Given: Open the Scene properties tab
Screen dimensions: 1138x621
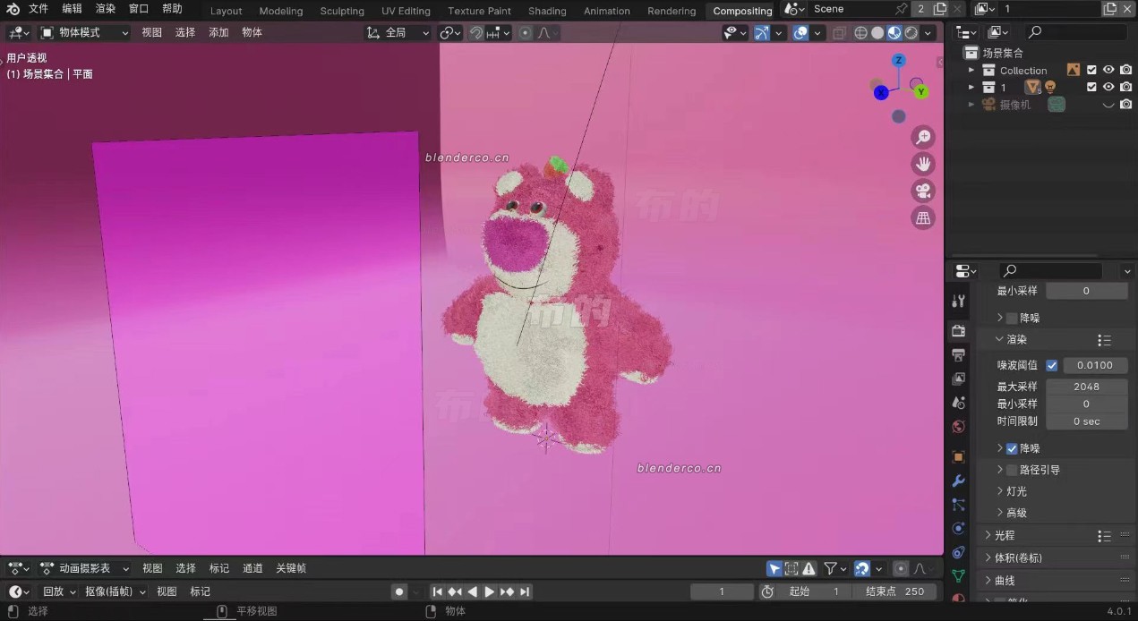Looking at the screenshot, I should pos(959,403).
